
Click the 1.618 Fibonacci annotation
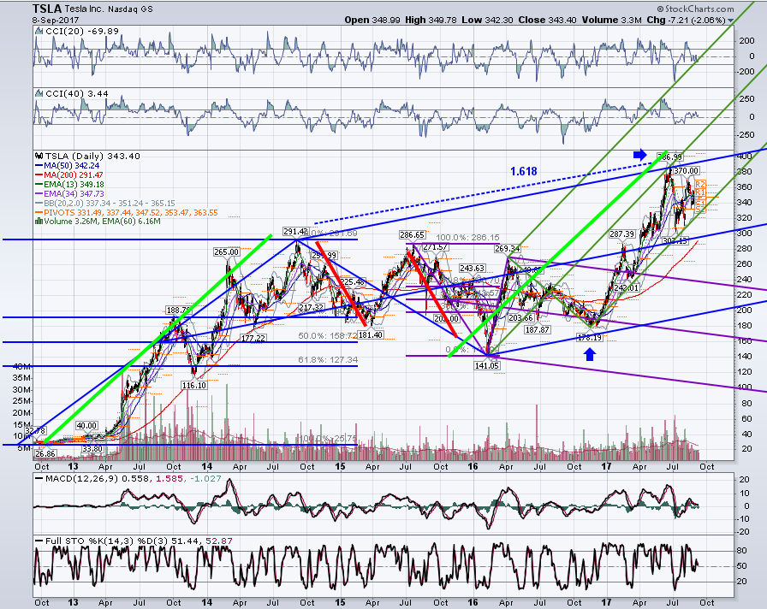click(523, 171)
